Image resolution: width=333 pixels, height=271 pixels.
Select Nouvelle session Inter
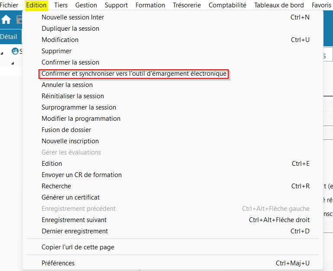[73, 17]
